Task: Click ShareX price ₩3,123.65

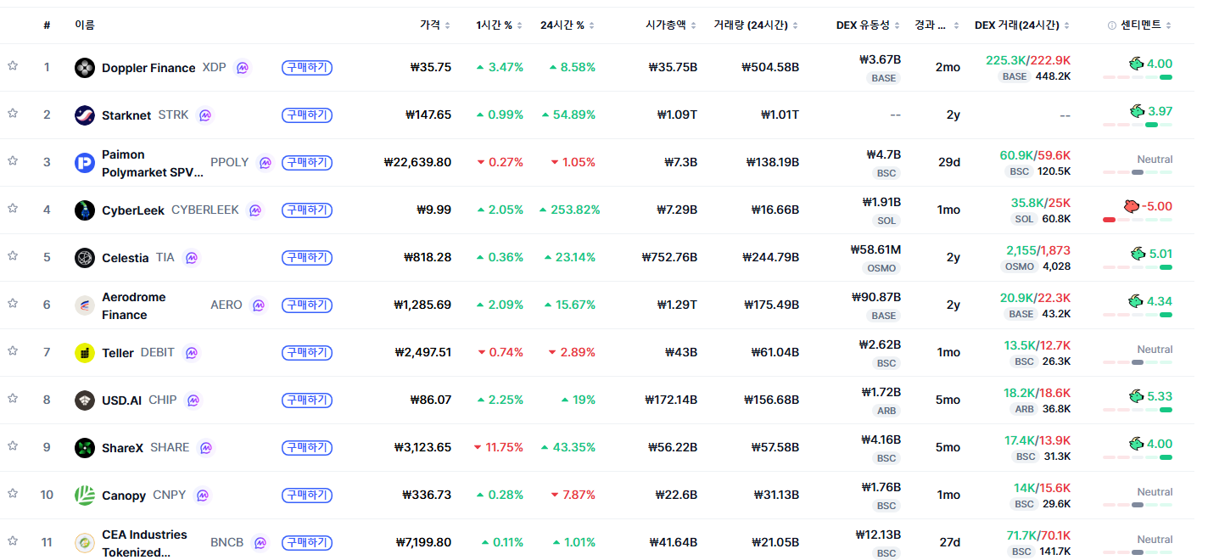Action: coord(422,448)
